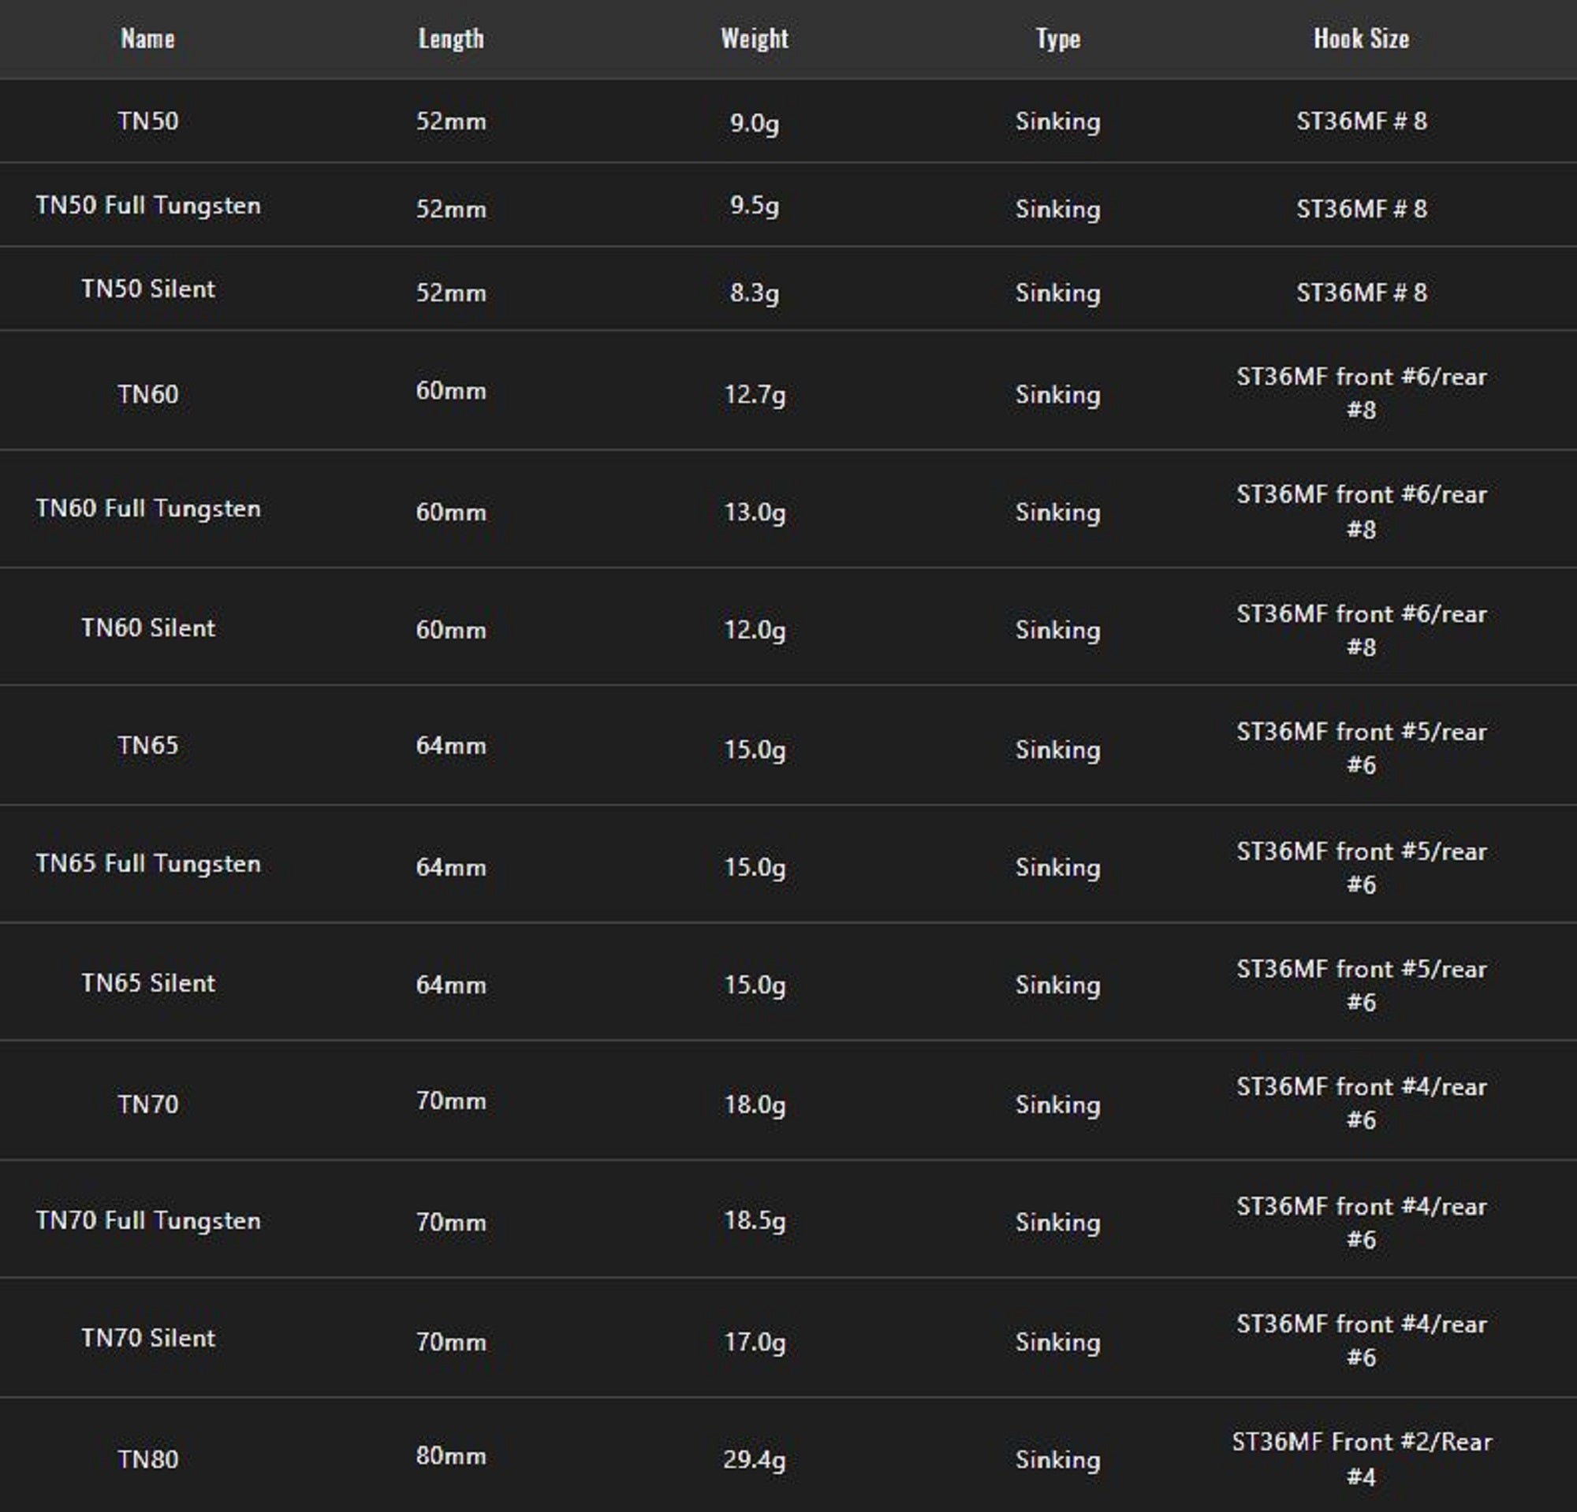Select the TN50 Full Tungsten name cell
The height and width of the screenshot is (1512, 1577).
(148, 206)
